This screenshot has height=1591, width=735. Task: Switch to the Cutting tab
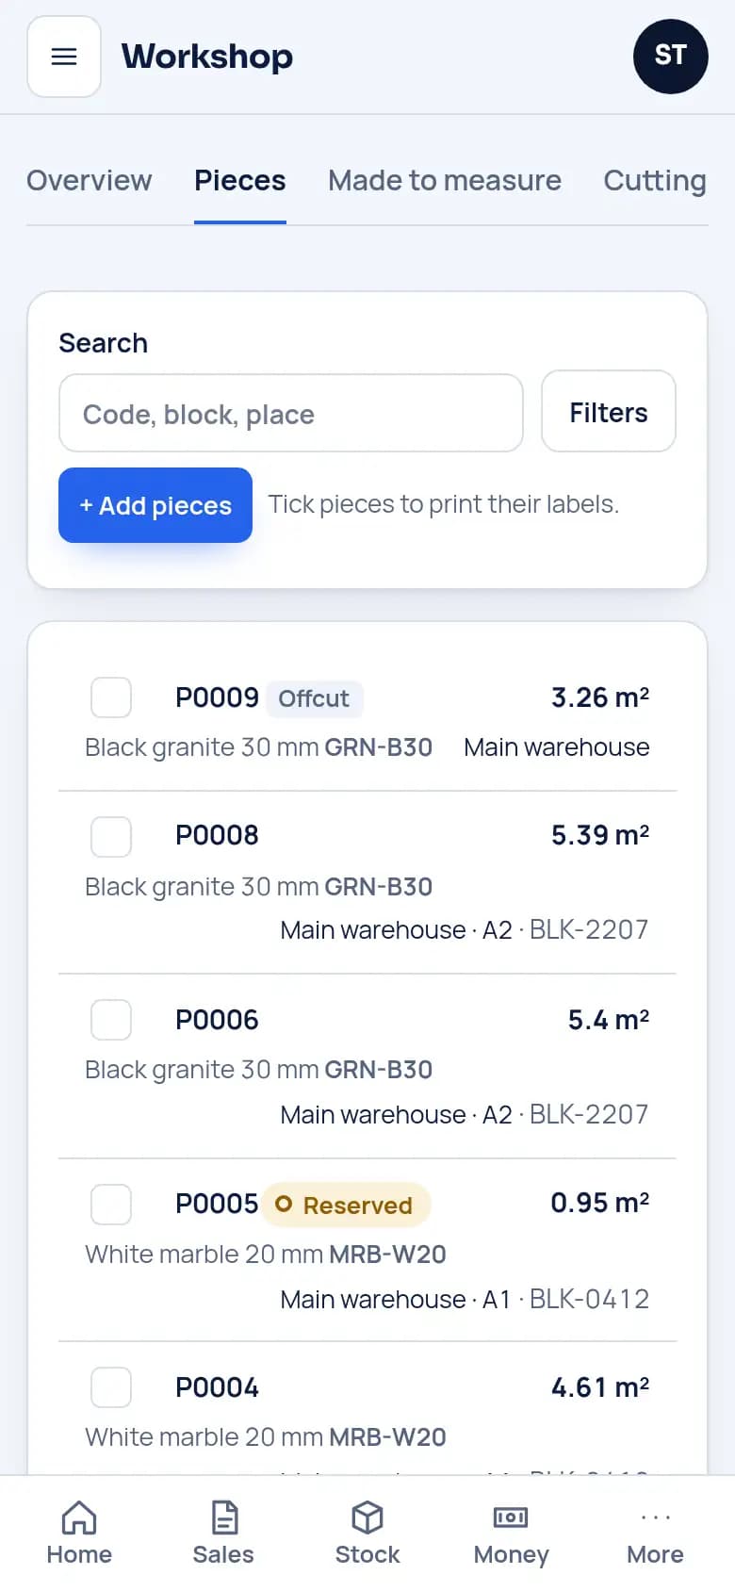(x=655, y=180)
